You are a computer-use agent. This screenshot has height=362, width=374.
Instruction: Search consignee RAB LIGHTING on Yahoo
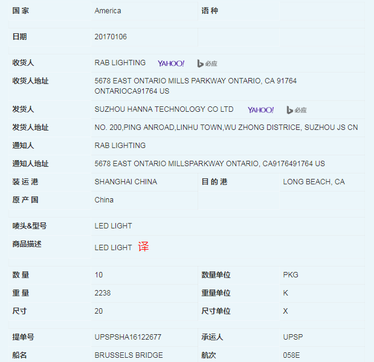coord(171,63)
